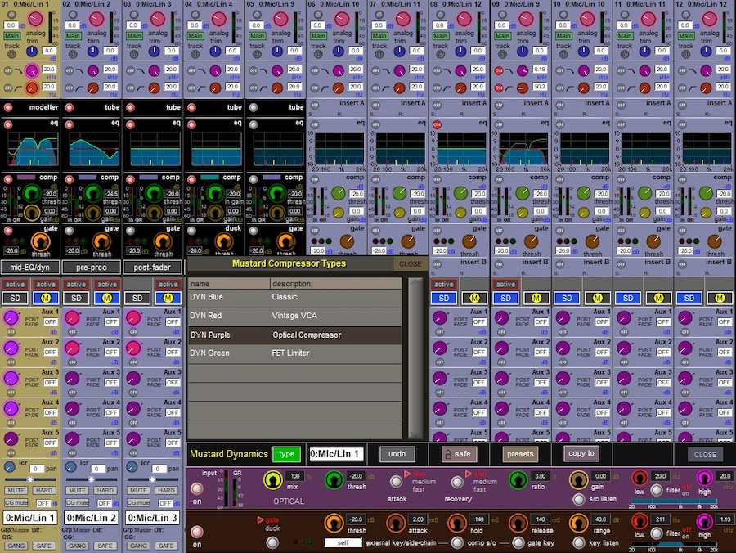
Task: Open the Mustard Dynamics type selector
Action: [286, 454]
